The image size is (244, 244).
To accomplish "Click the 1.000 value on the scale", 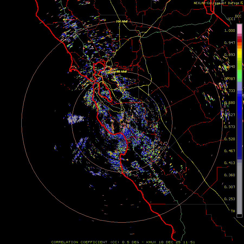I will 230,30.
